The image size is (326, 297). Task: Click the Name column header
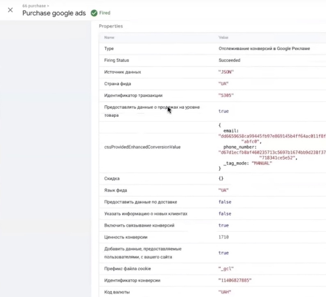[109, 38]
